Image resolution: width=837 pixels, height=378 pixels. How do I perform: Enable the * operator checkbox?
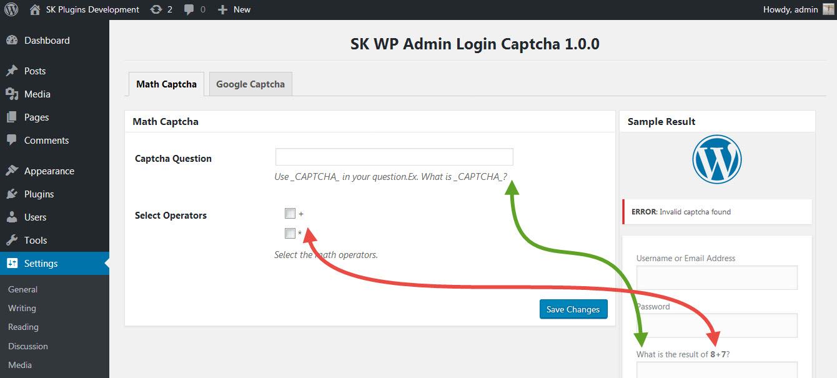290,234
